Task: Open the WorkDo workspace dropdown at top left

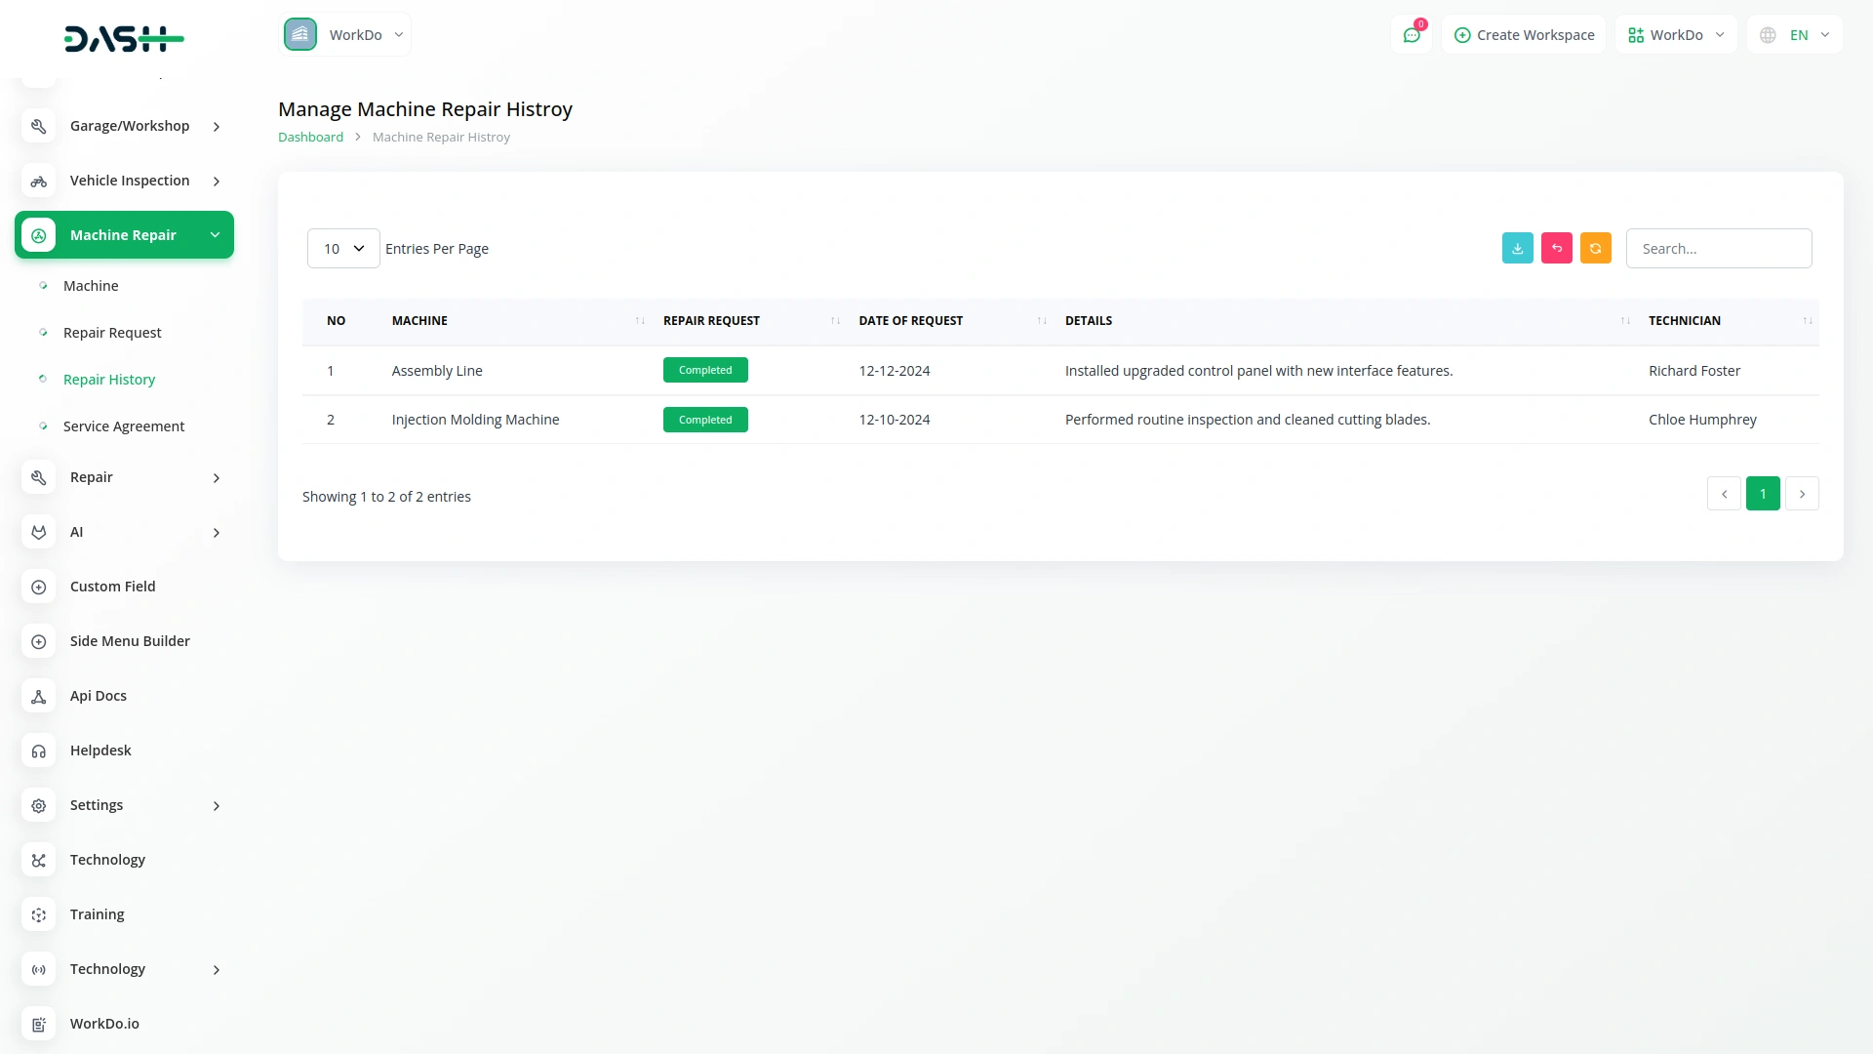Action: pyautogui.click(x=345, y=35)
